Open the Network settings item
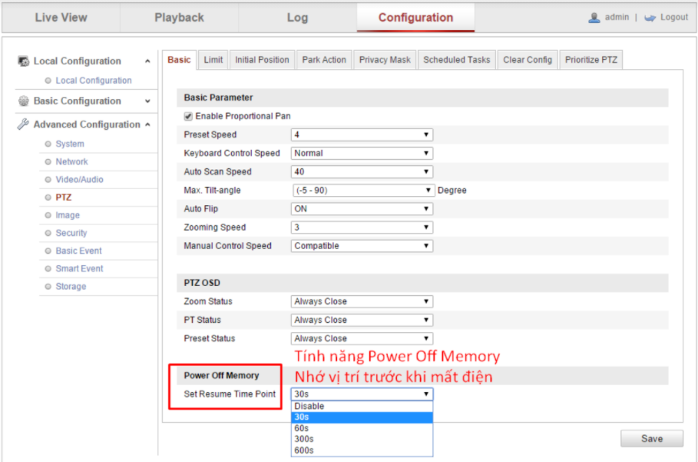The height and width of the screenshot is (462, 698). pos(71,162)
